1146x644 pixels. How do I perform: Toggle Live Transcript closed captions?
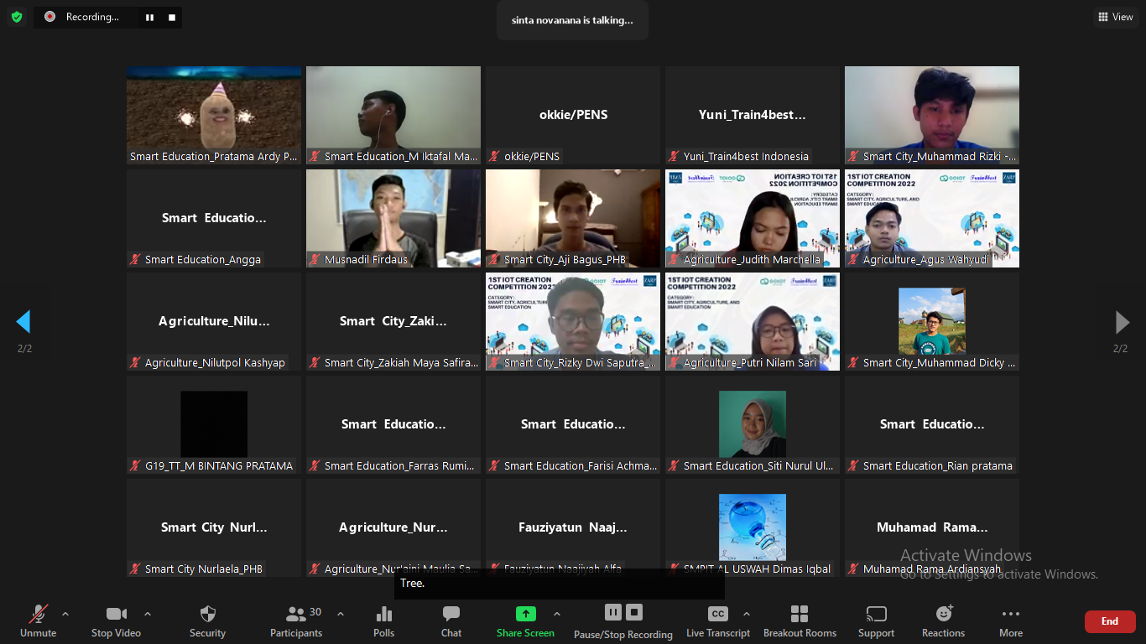click(718, 621)
